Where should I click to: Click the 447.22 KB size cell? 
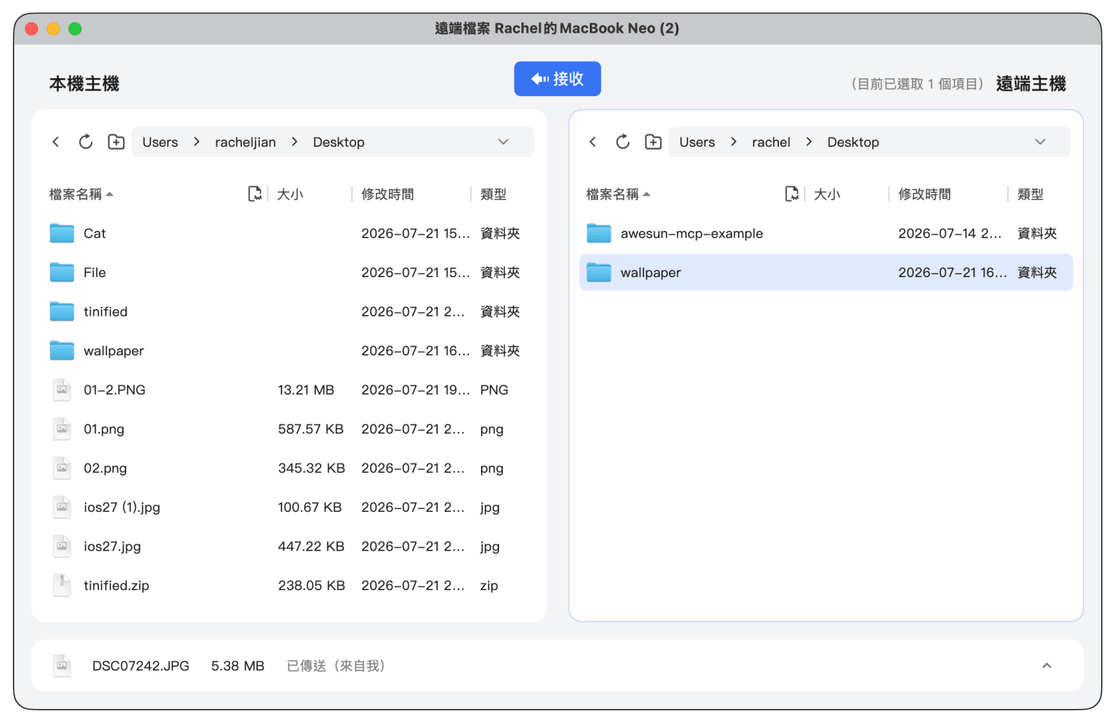coord(311,547)
